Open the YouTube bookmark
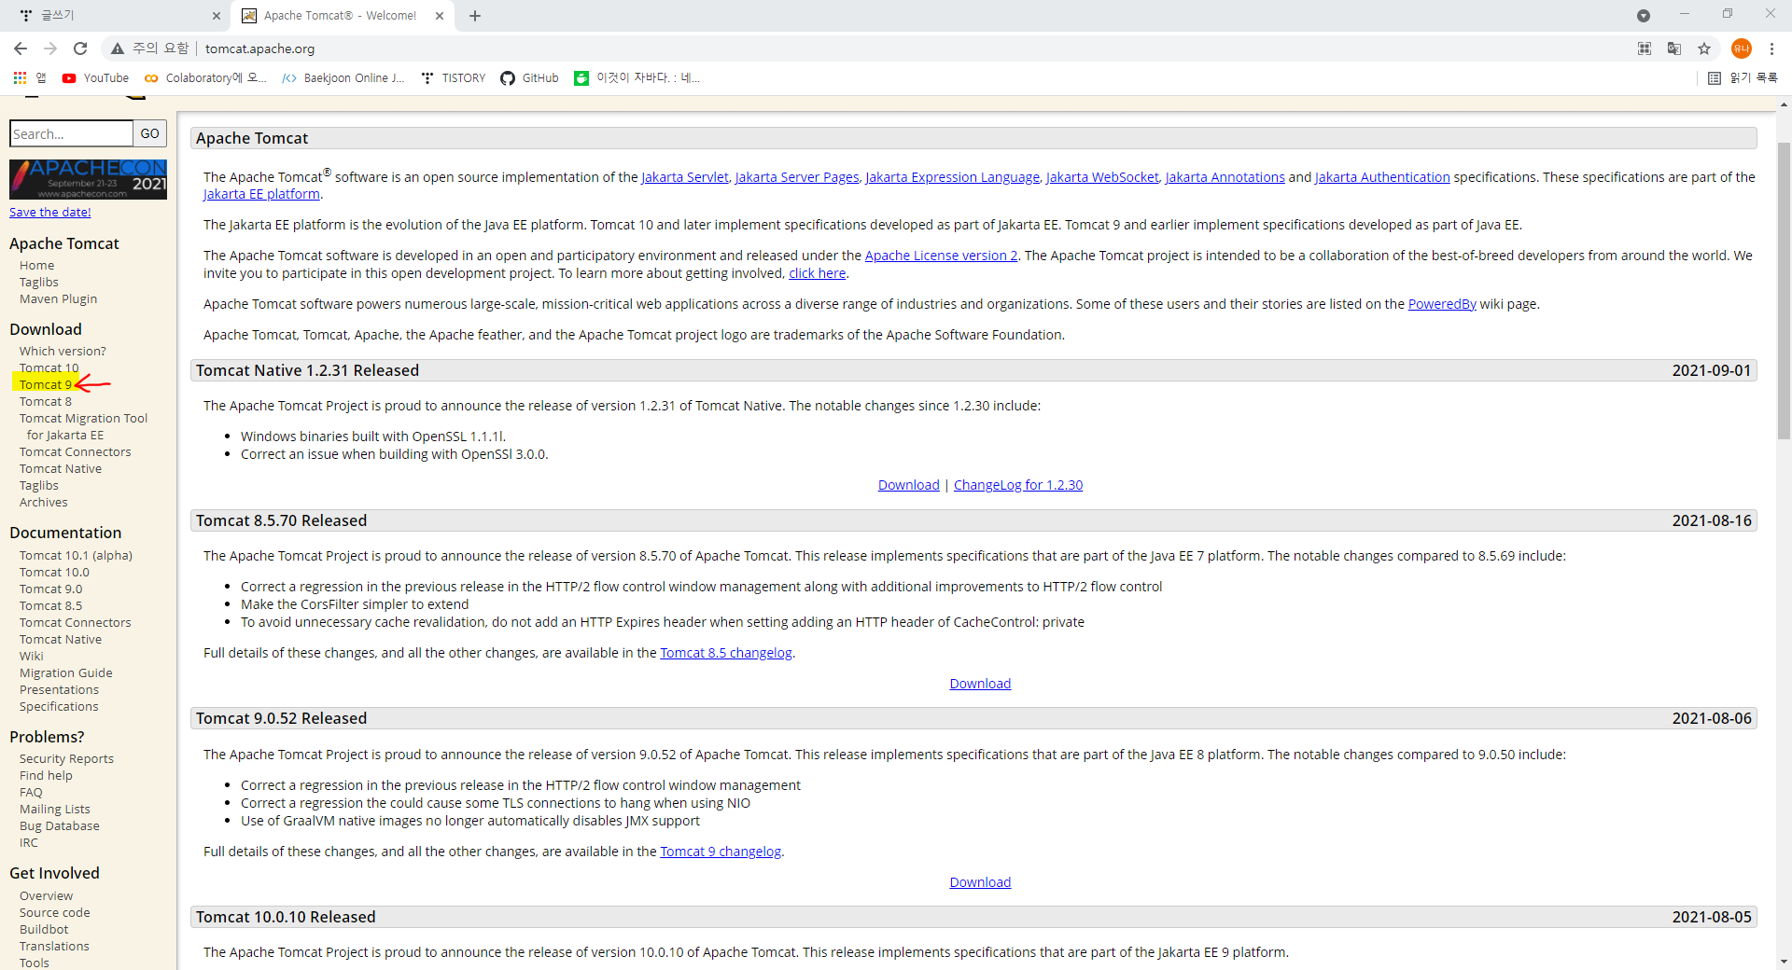 (x=95, y=78)
